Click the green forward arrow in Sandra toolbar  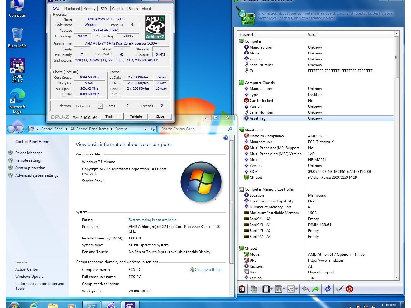coord(316,289)
